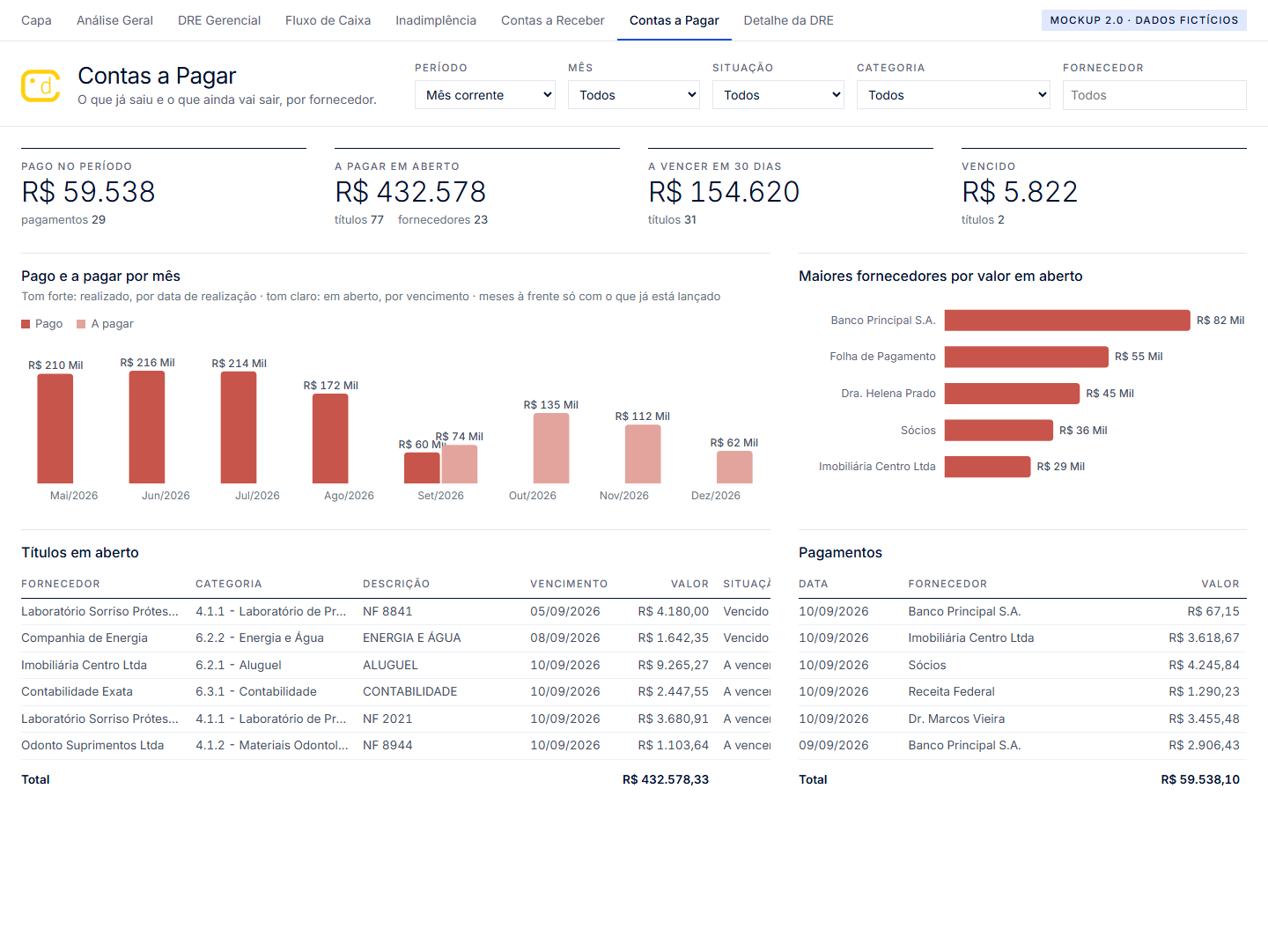1268x951 pixels.
Task: Click the Pagamentos total R$ 59.538,10
Action: (x=1200, y=779)
